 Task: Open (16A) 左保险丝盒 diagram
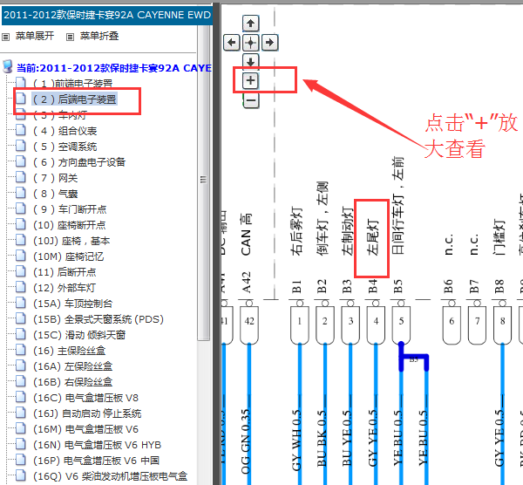[x=72, y=366]
